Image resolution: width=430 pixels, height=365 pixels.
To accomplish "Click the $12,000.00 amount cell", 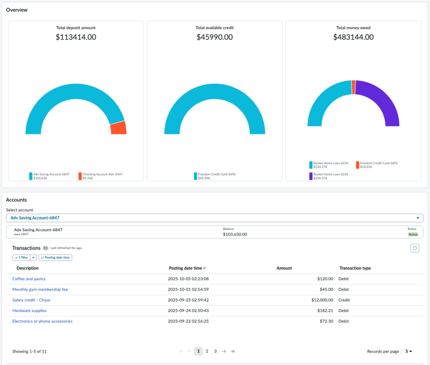I will coord(322,300).
